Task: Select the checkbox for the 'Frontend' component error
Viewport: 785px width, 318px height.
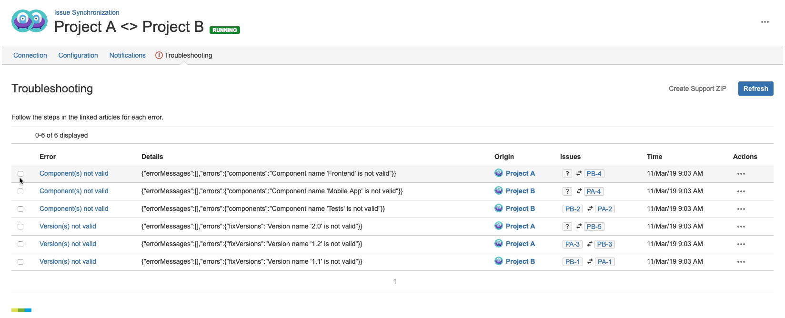Action: 20,174
